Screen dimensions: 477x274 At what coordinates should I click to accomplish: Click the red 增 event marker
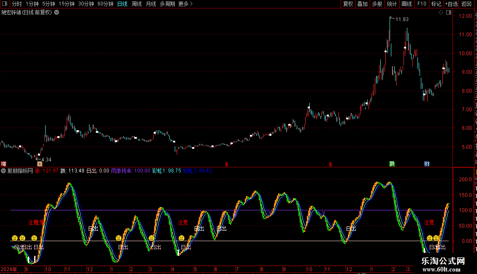(4, 164)
